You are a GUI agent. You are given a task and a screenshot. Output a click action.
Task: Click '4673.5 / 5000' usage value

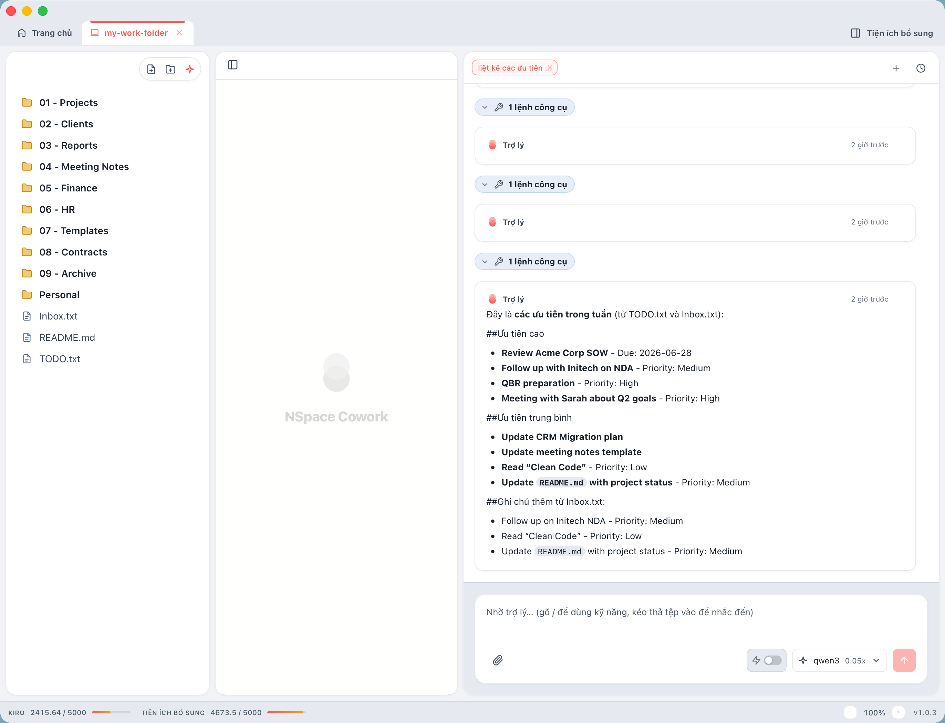point(236,712)
